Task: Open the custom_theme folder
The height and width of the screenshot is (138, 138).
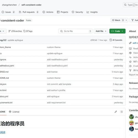Action: (x=5, y=47)
